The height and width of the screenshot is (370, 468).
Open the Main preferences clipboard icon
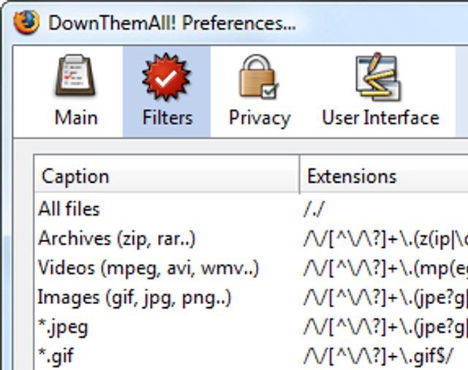75,75
